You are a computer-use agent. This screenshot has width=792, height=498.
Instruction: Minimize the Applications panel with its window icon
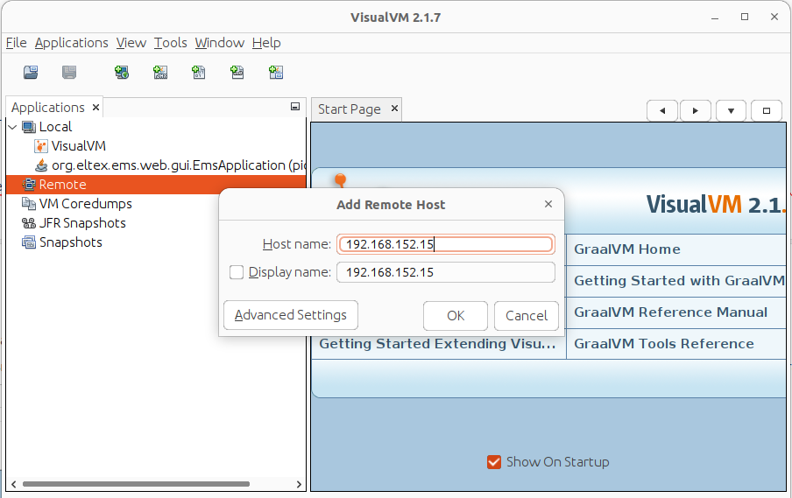(295, 107)
